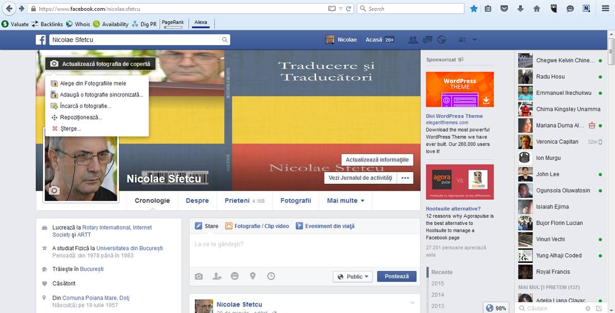The width and height of the screenshot is (615, 313).
Task: Open the Fotografii tab
Action: (x=296, y=201)
